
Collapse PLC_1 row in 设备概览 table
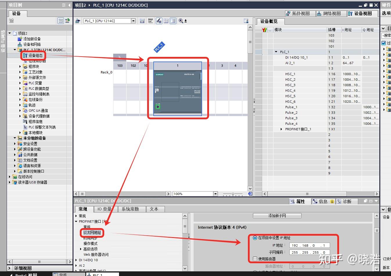[x=276, y=52]
